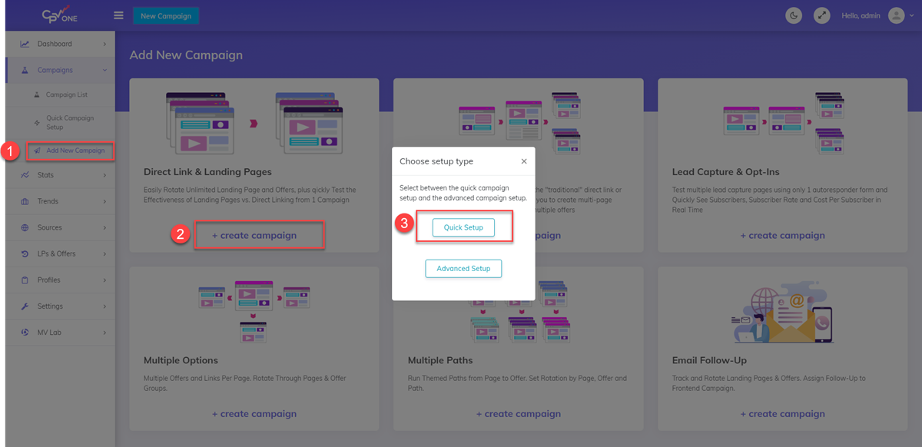Open Campaign List in sidebar
Image resolution: width=922 pixels, height=447 pixels.
[66, 95]
